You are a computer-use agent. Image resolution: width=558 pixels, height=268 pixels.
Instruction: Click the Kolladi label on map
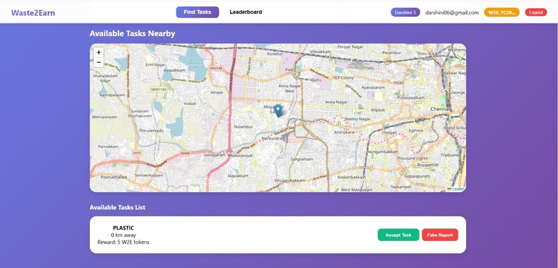tap(189, 104)
